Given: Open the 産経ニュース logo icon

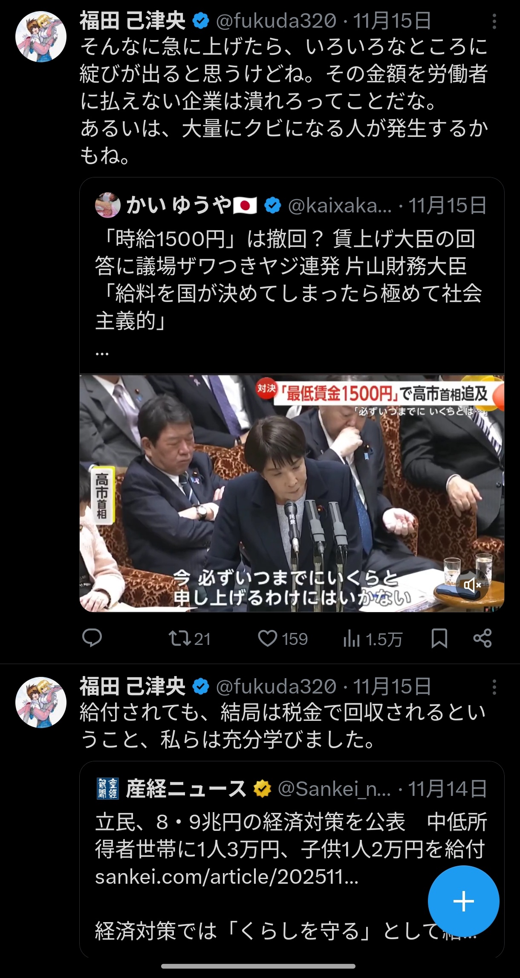Looking at the screenshot, I should [107, 789].
